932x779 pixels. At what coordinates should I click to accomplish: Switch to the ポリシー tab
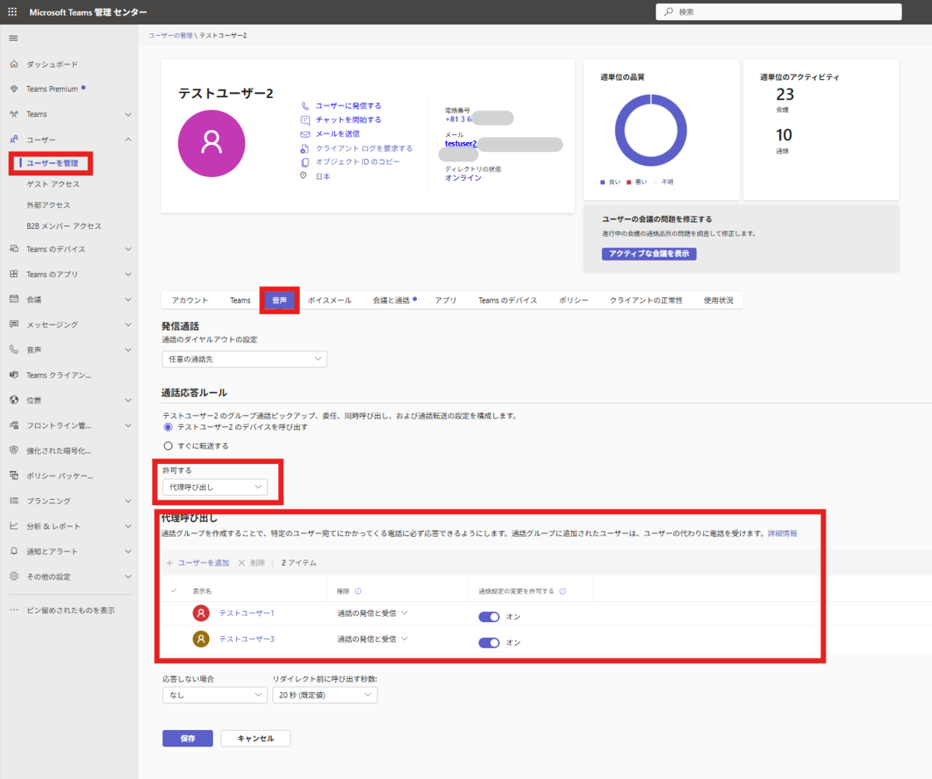point(573,300)
